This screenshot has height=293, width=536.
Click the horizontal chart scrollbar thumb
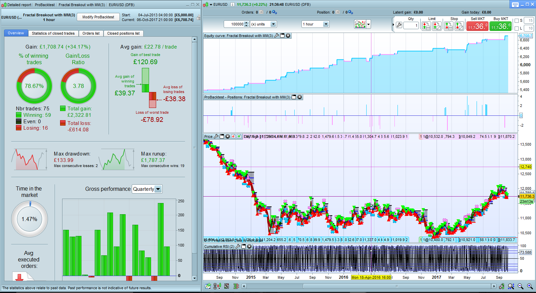click(x=396, y=286)
